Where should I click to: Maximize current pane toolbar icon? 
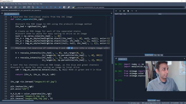[x=64, y=7]
